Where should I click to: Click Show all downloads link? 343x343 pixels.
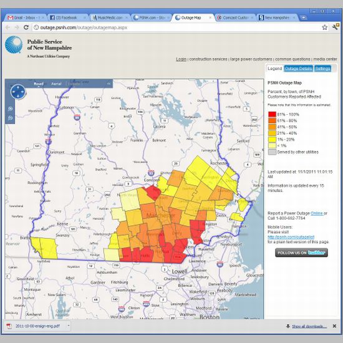coord(309,326)
